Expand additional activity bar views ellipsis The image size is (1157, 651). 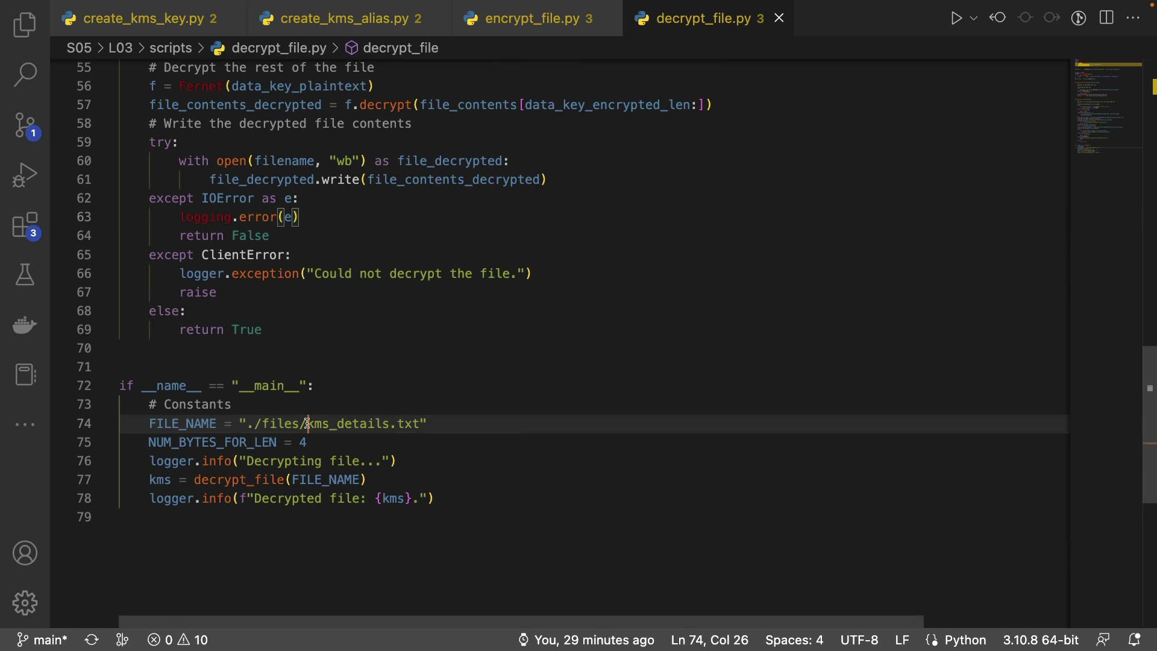(x=25, y=424)
